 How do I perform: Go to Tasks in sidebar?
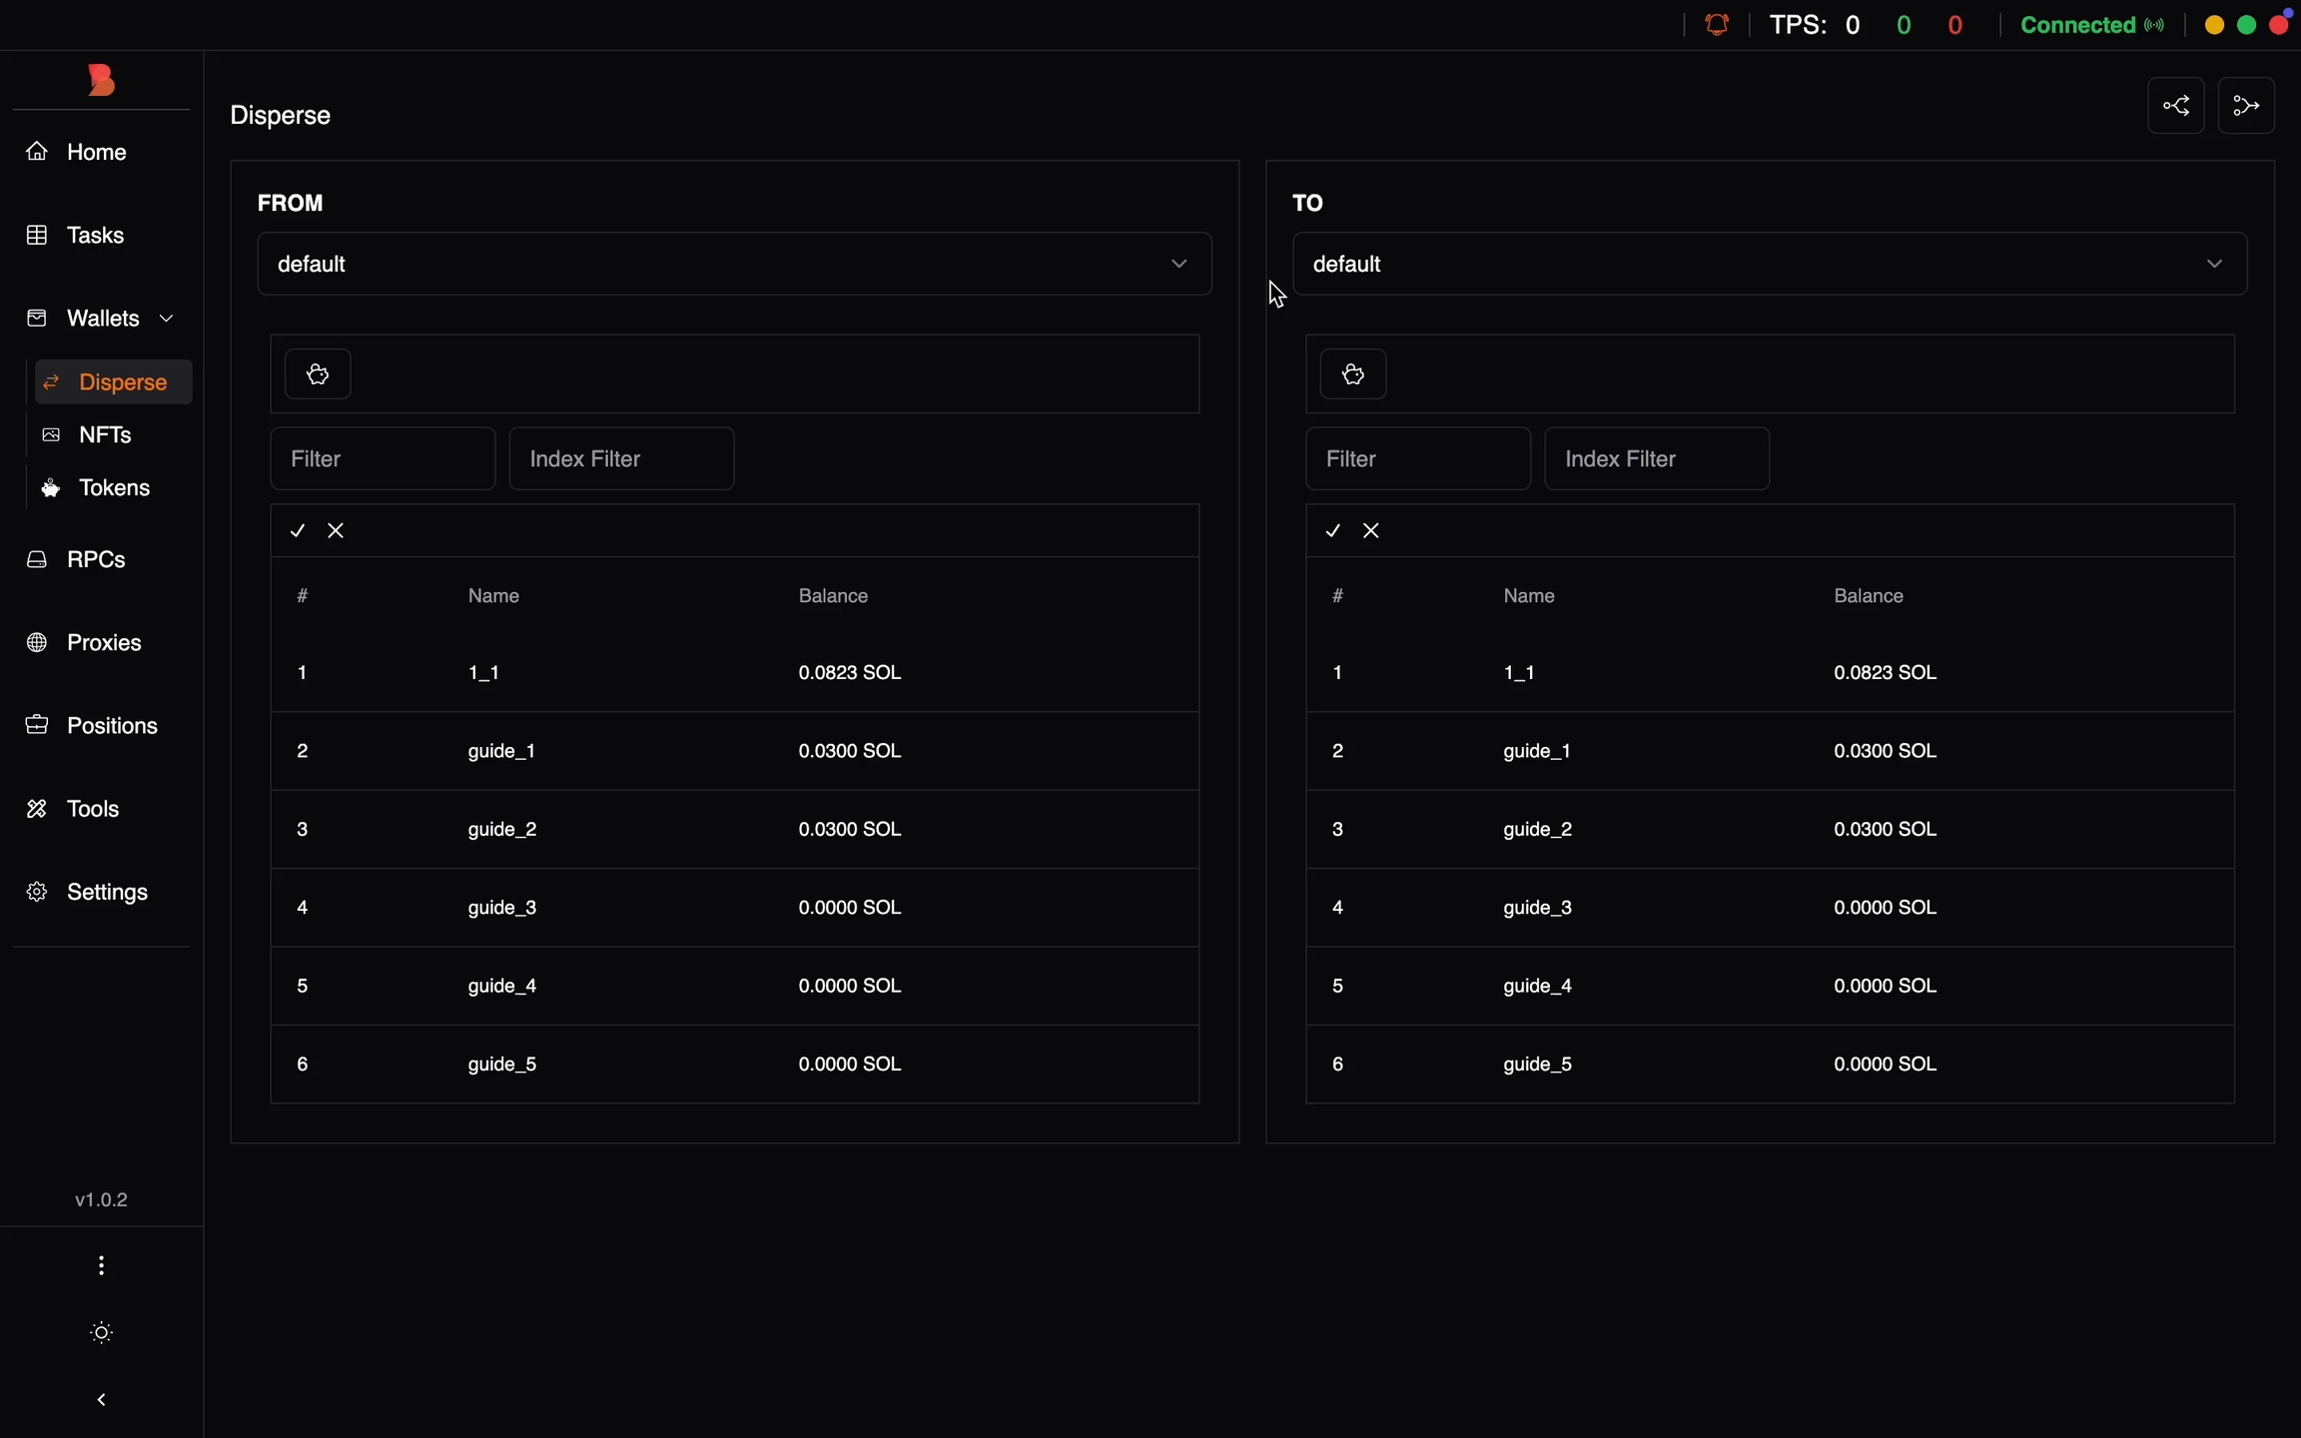pyautogui.click(x=95, y=236)
